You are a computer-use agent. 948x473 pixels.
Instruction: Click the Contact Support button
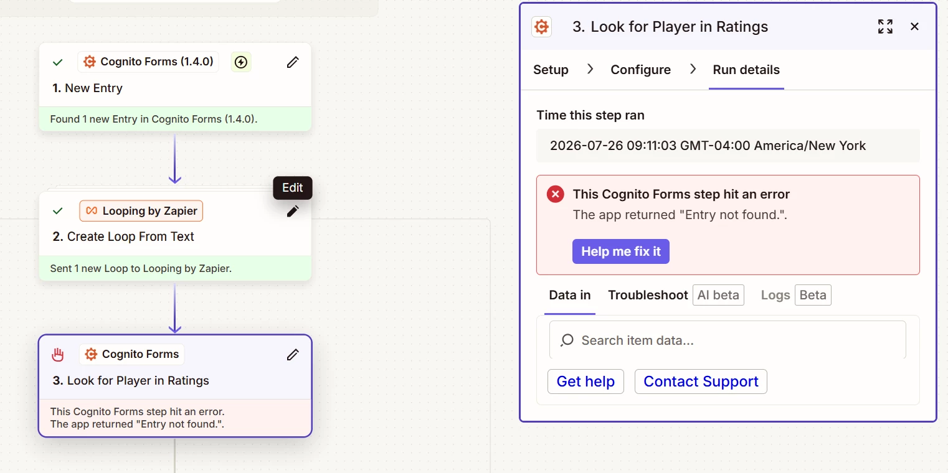(x=701, y=382)
